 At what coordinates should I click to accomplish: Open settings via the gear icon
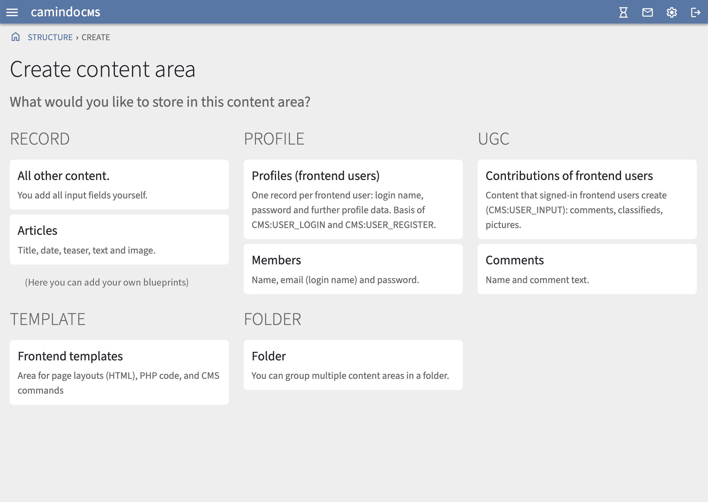(x=672, y=12)
